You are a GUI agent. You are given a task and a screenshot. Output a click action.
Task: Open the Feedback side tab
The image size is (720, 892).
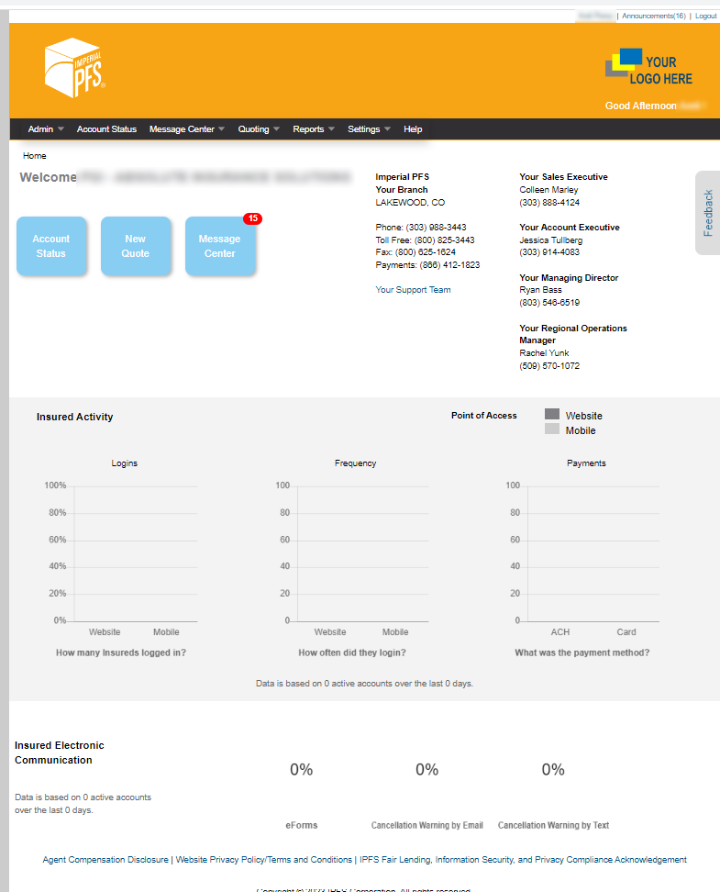click(x=707, y=213)
